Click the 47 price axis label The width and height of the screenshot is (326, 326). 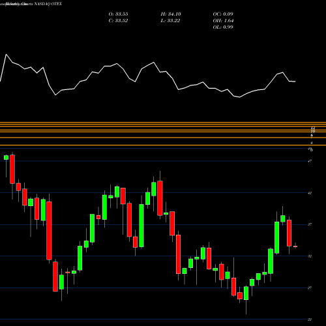tap(310, 161)
